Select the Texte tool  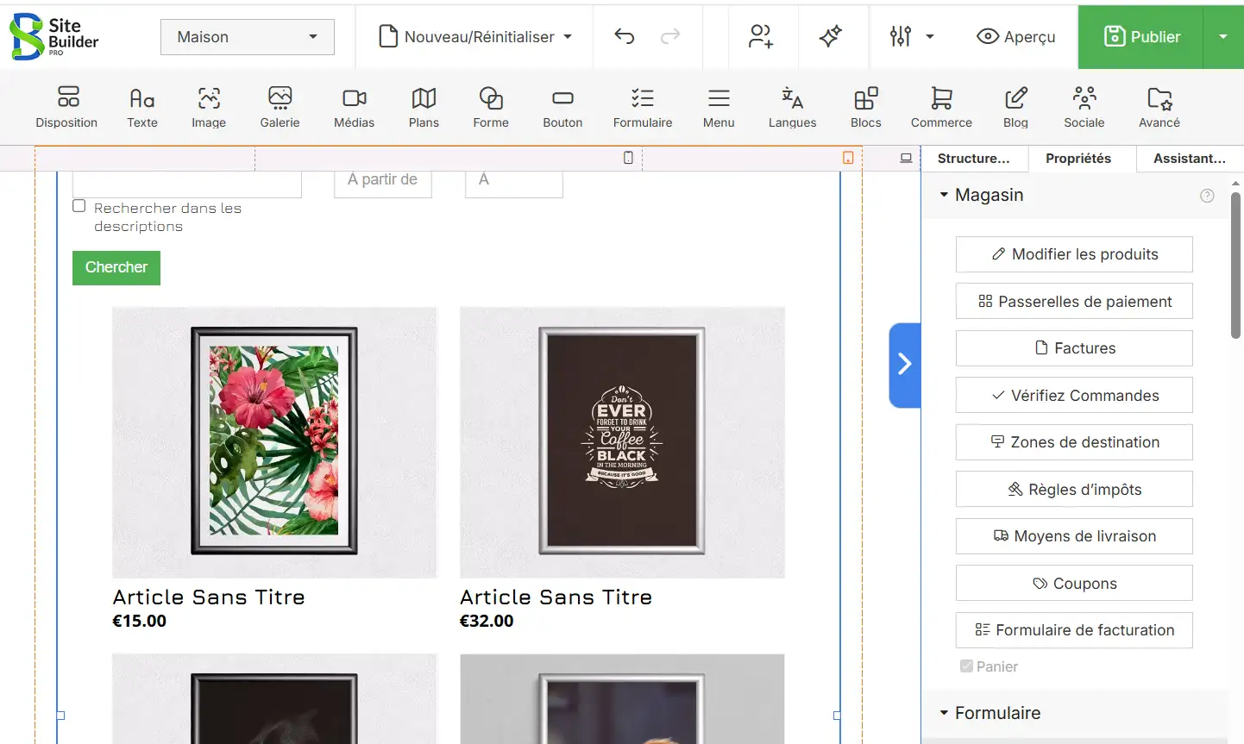[142, 108]
